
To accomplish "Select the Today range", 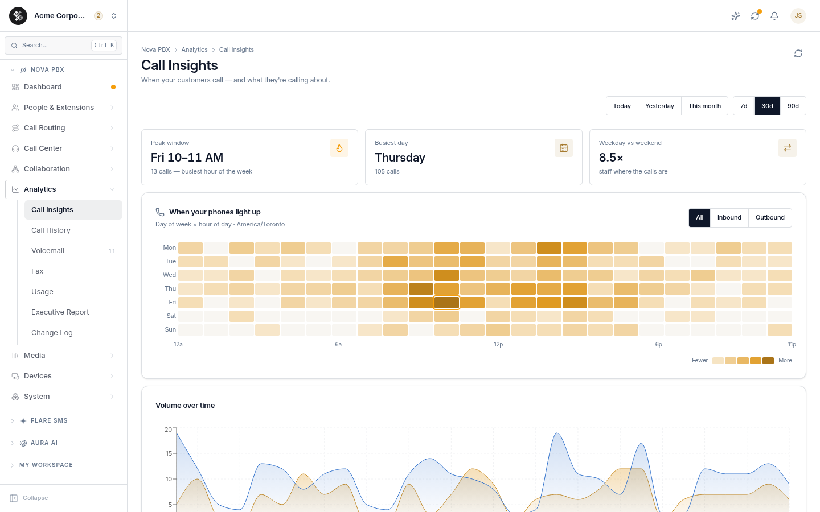I will (622, 106).
